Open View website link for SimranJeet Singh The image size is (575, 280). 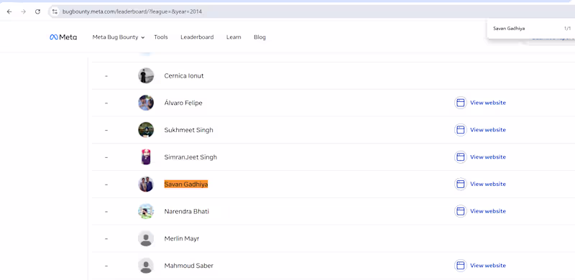pyautogui.click(x=488, y=157)
